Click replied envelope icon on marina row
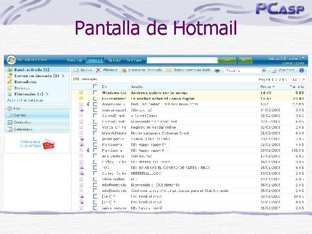Viewport: 312px width, 234px height. coord(81,110)
